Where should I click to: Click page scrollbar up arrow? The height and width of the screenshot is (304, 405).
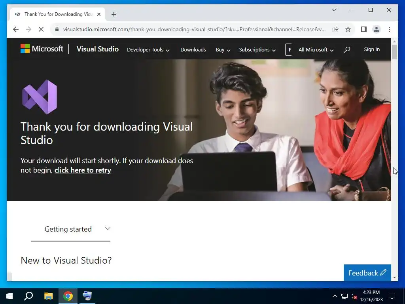click(394, 41)
